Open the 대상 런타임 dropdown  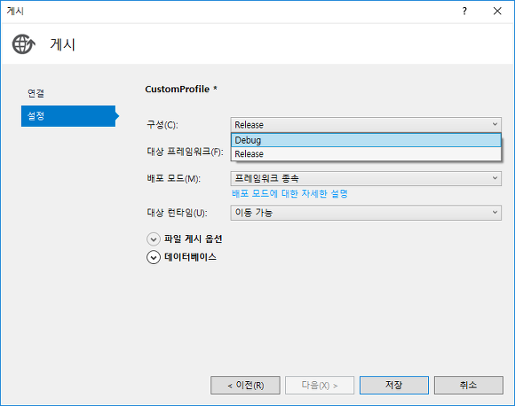click(x=366, y=213)
